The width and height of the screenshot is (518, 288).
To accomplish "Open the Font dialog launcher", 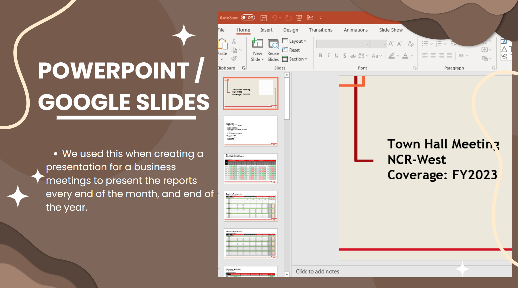I will click(415, 68).
